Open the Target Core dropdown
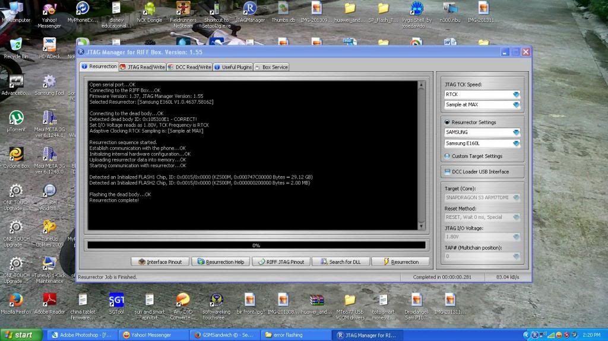The width and height of the screenshot is (608, 341). tap(516, 197)
